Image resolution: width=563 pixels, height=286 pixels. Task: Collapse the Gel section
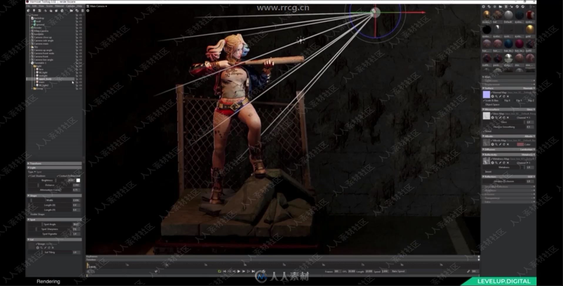tap(54, 240)
